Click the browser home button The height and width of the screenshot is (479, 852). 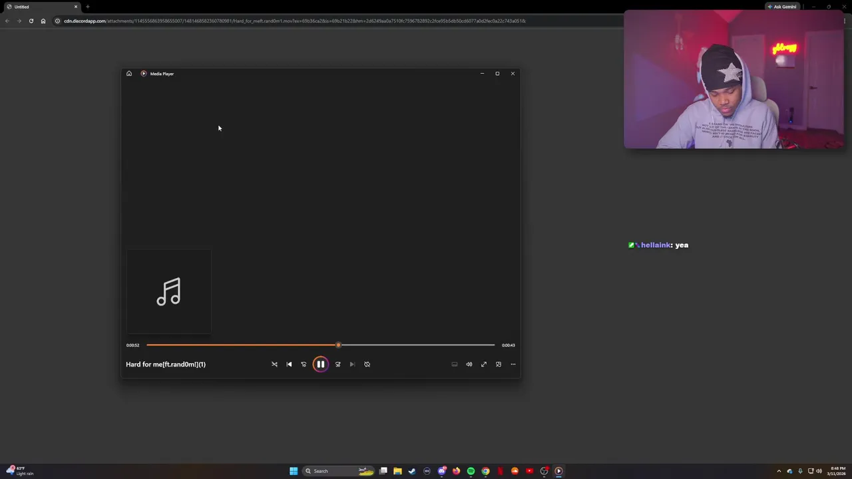pos(43,21)
